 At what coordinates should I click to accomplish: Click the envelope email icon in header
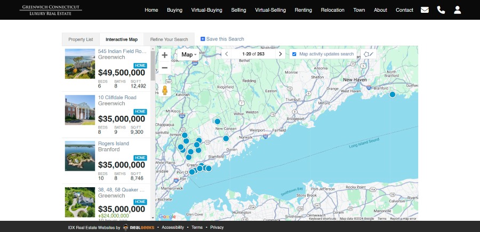[425, 10]
